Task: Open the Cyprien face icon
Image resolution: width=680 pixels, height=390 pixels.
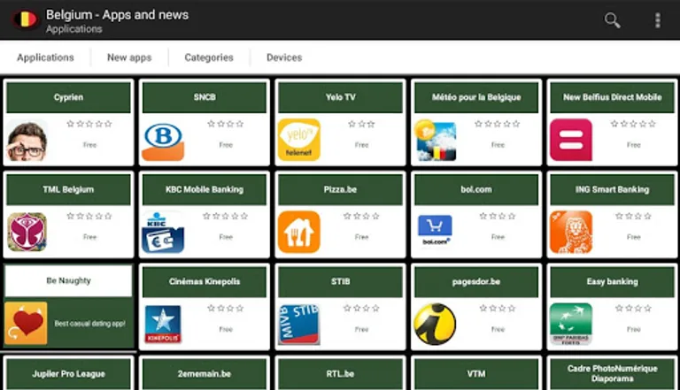Action: pyautogui.click(x=27, y=141)
